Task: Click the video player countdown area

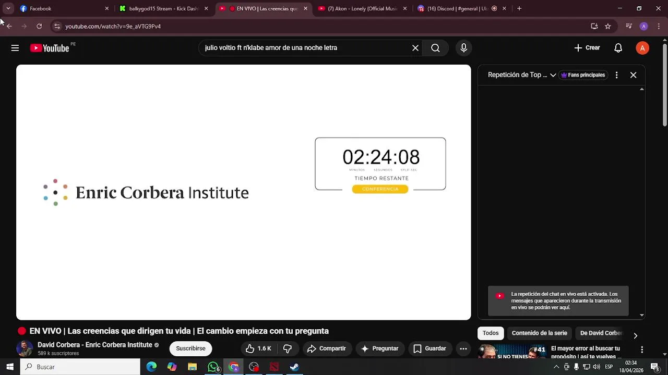Action: (x=380, y=165)
